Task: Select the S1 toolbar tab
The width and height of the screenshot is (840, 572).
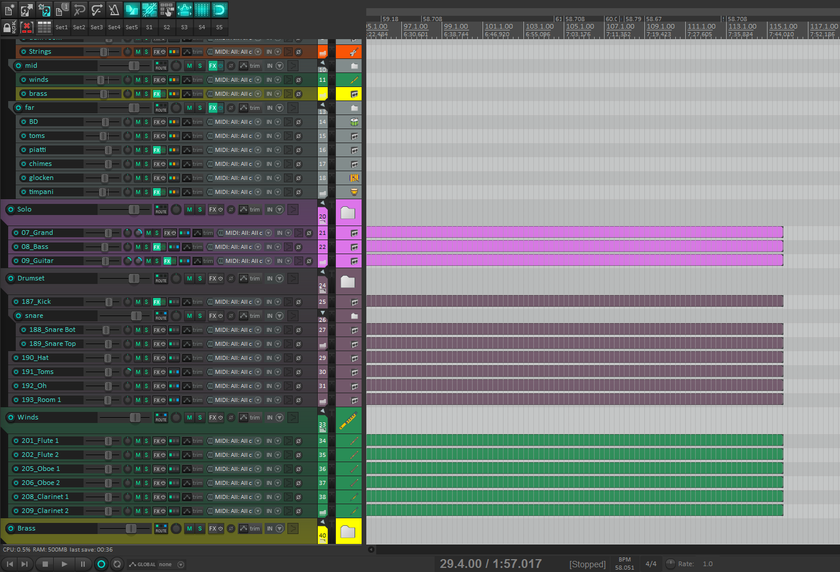Action: click(150, 27)
